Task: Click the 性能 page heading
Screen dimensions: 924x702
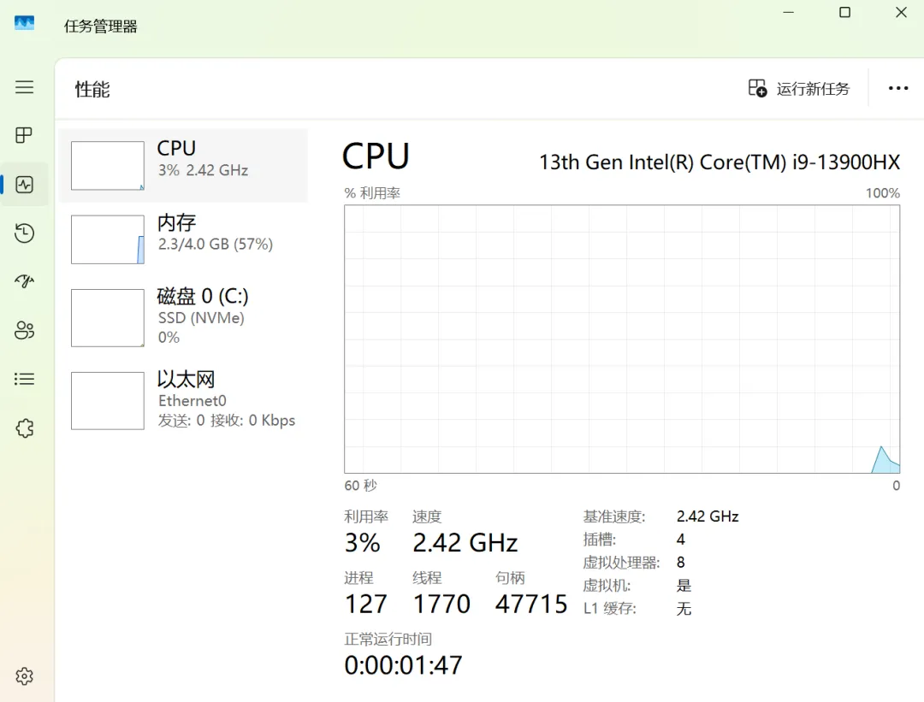Action: [92, 90]
